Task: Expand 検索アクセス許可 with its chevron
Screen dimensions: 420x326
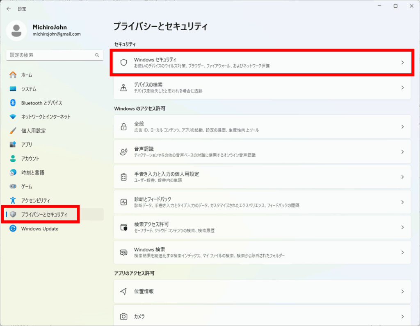Action: tap(402, 227)
